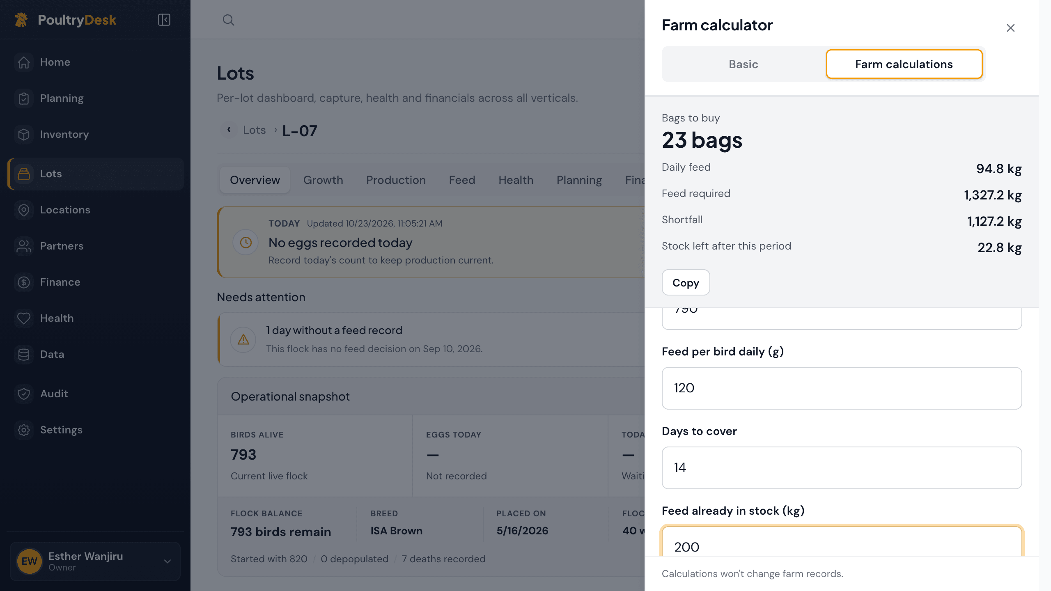This screenshot has height=591, width=1051.
Task: Click the Locations pin icon
Action: [24, 210]
